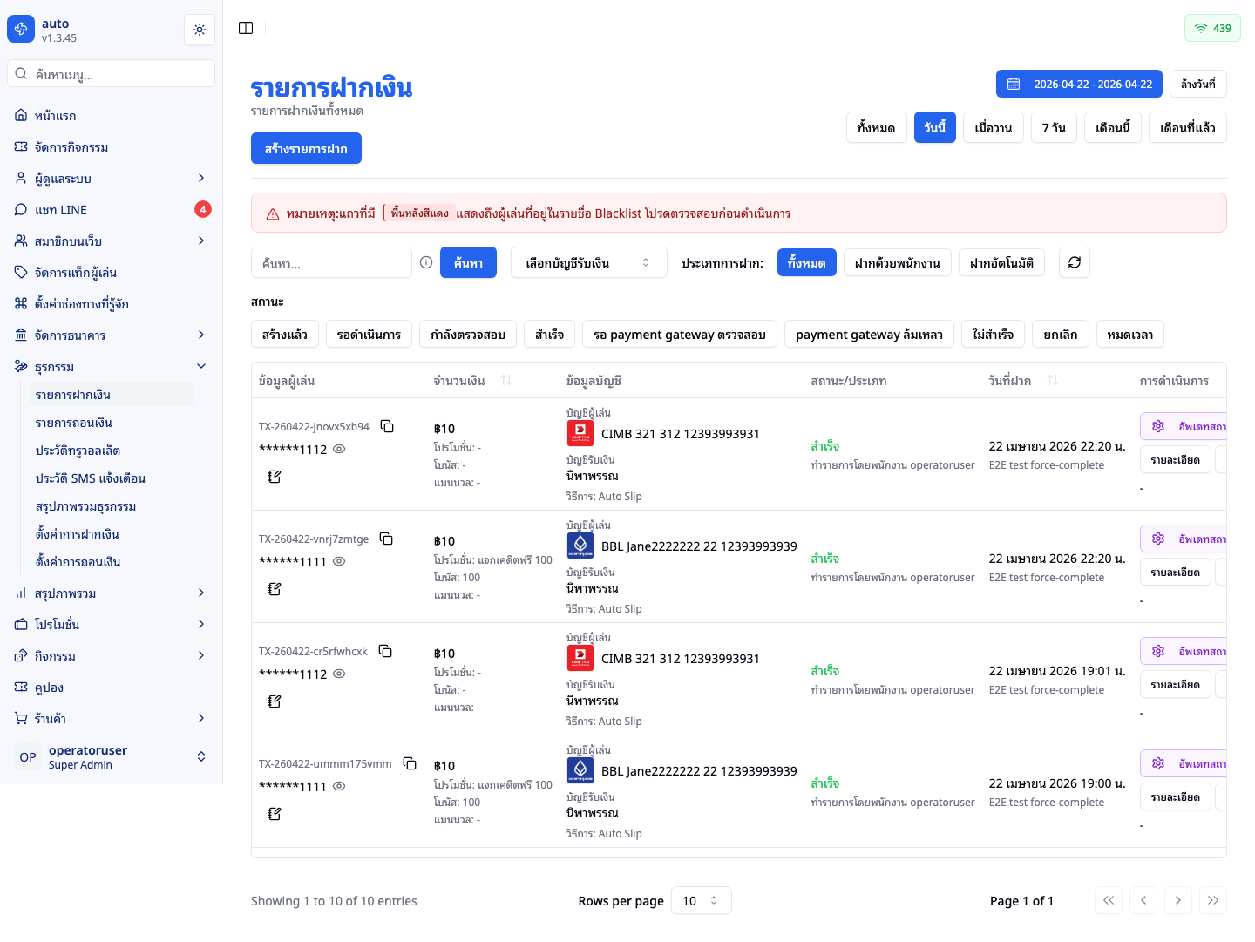
Task: Copy transaction ID TX-260422-ummm175vmm
Action: (410, 763)
